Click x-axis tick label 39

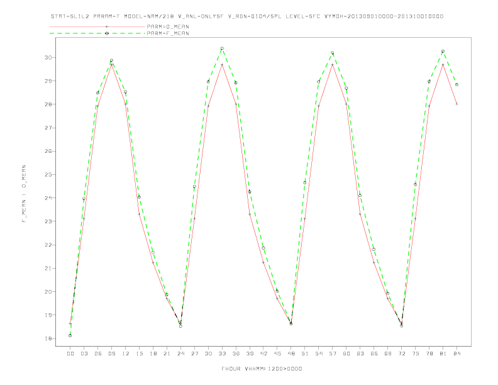click(x=250, y=354)
